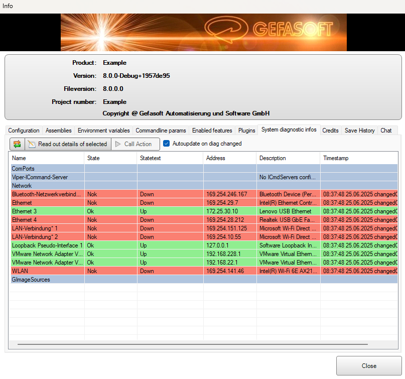Open the Configuration tab
405x379 pixels.
24,131
